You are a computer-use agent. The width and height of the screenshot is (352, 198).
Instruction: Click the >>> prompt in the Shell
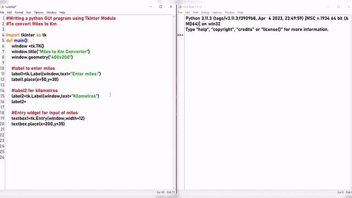[x=180, y=35]
